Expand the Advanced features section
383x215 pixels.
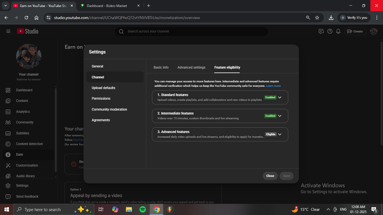280,134
